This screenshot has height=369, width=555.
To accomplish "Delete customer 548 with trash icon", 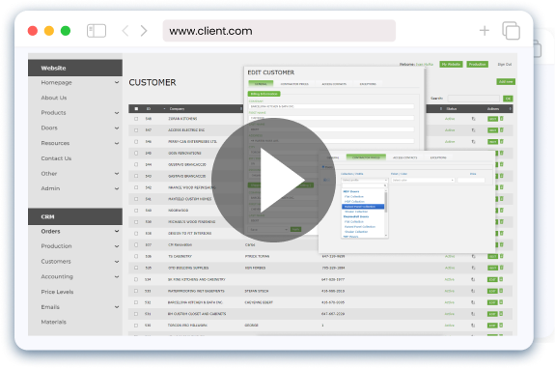I will (x=502, y=119).
